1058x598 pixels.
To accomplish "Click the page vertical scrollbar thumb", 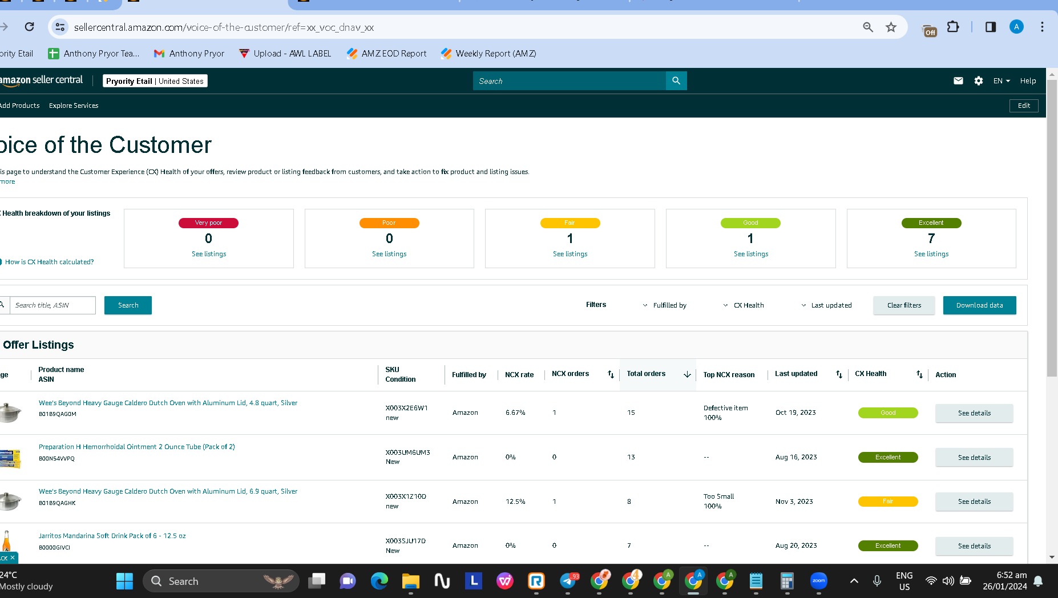I will 1052,228.
